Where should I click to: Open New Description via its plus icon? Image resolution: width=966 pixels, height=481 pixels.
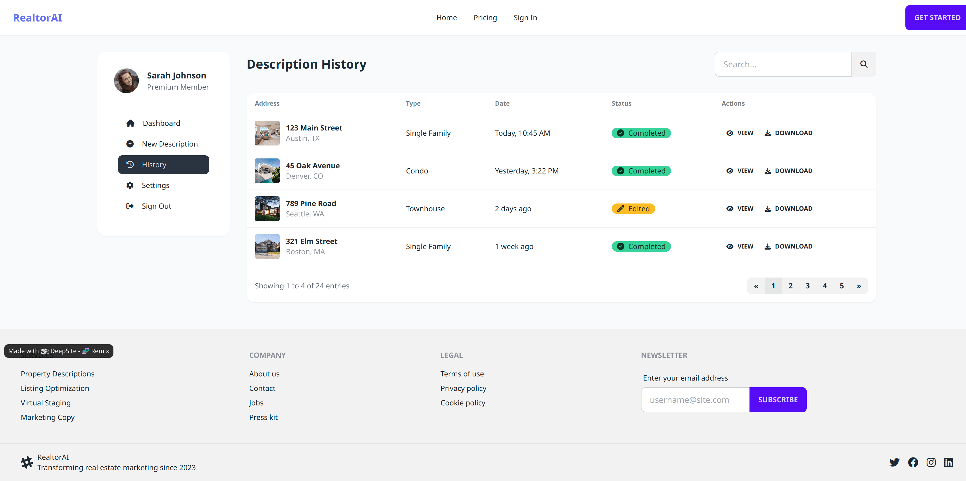[130, 144]
